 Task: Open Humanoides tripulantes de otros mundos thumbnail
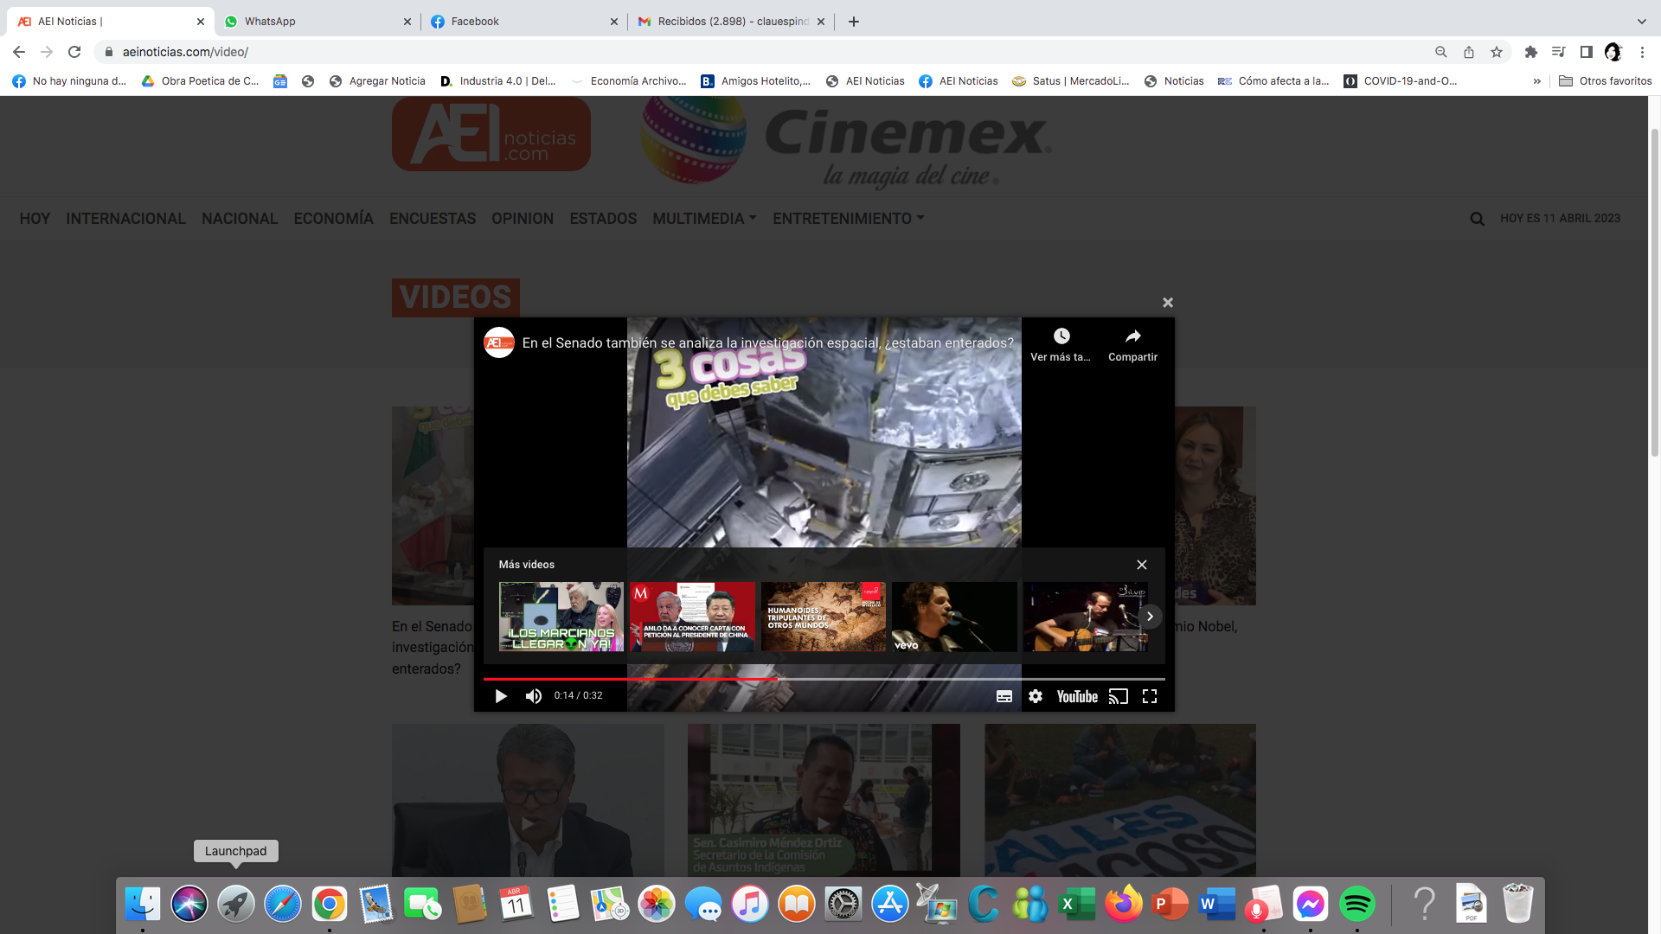[x=824, y=617]
